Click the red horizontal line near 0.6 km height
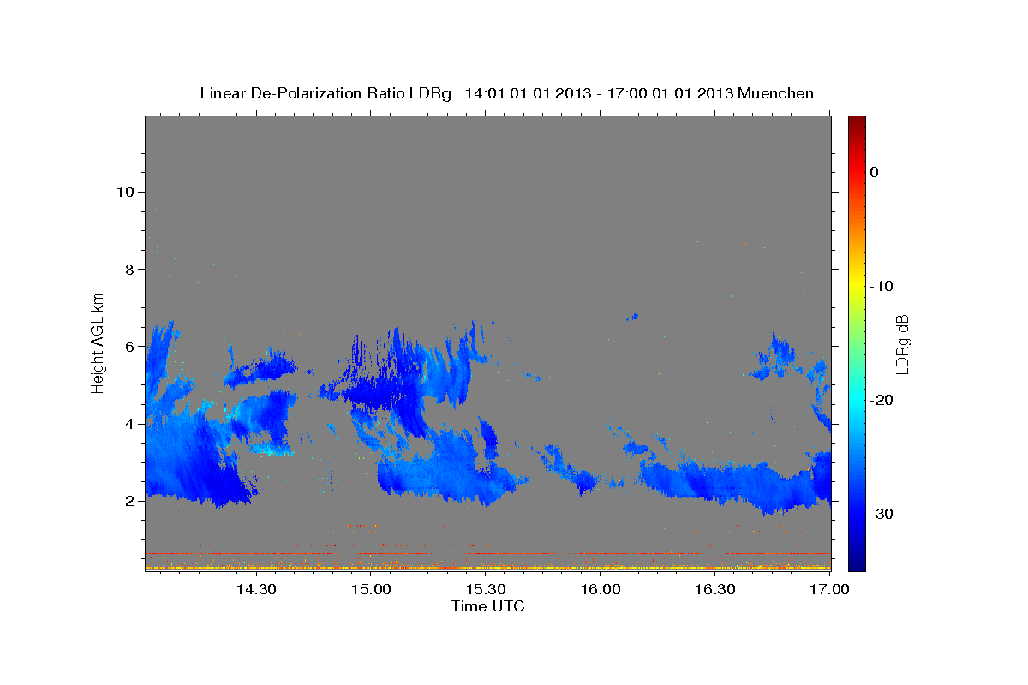The image size is (1028, 685). (x=487, y=553)
